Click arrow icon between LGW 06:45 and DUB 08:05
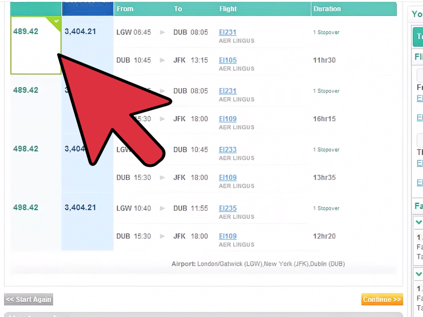This screenshot has height=317, width=423. pos(163,32)
